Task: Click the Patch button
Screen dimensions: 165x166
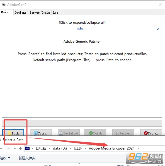Action: [95, 133]
